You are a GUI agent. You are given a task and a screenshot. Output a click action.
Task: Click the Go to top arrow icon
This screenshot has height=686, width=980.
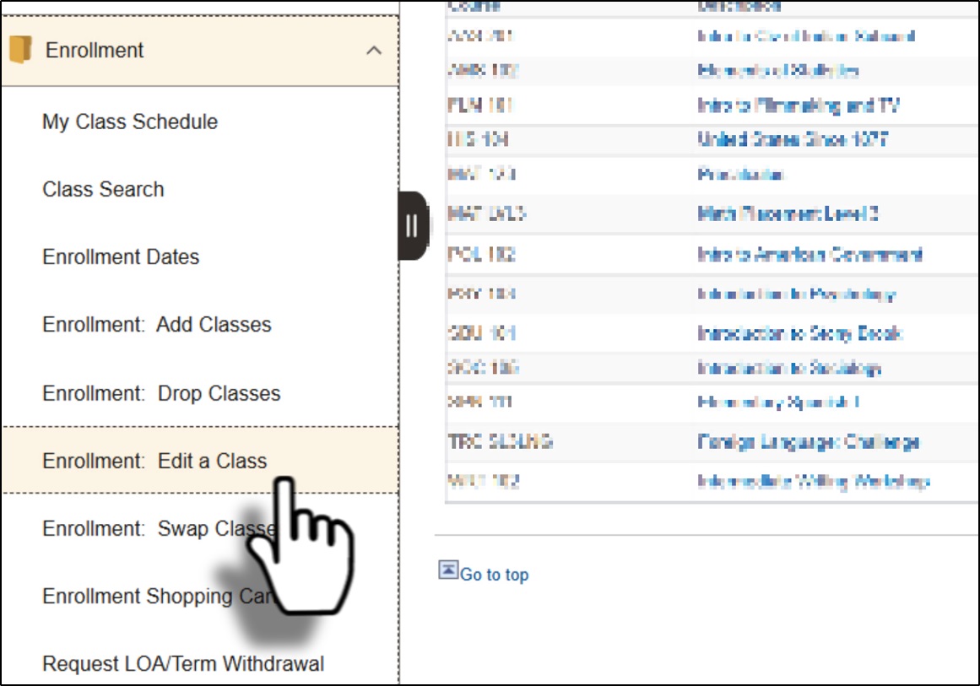pos(448,570)
